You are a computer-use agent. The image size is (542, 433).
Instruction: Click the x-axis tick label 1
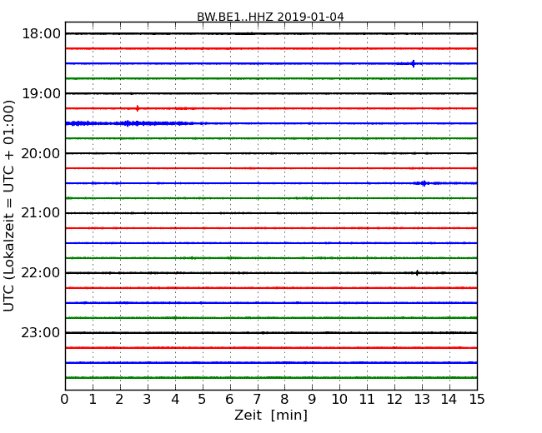pyautogui.click(x=93, y=399)
